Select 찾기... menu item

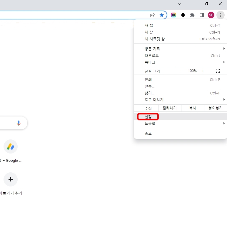click(x=181, y=93)
